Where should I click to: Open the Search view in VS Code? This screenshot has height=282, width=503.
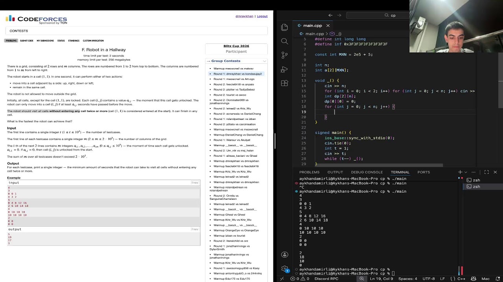(285, 41)
